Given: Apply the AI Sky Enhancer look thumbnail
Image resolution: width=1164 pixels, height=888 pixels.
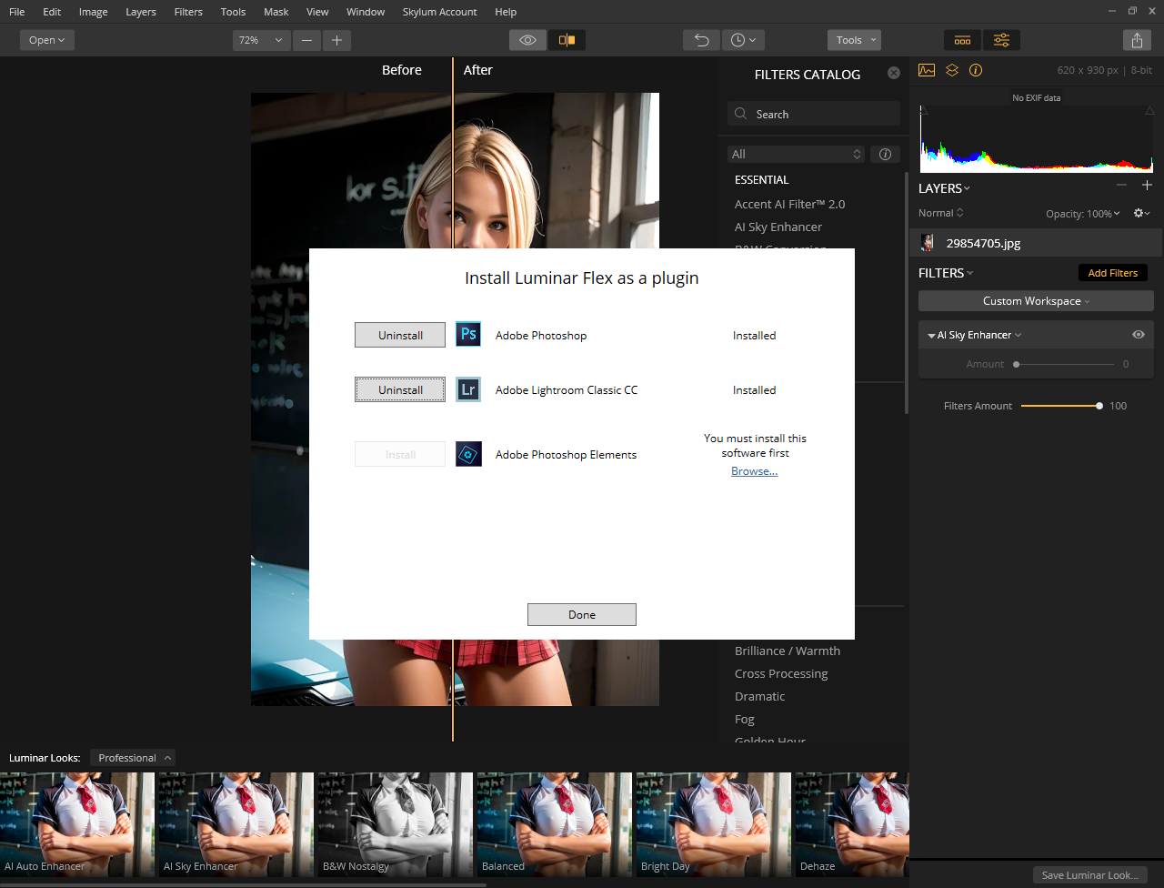Looking at the screenshot, I should click(x=236, y=824).
